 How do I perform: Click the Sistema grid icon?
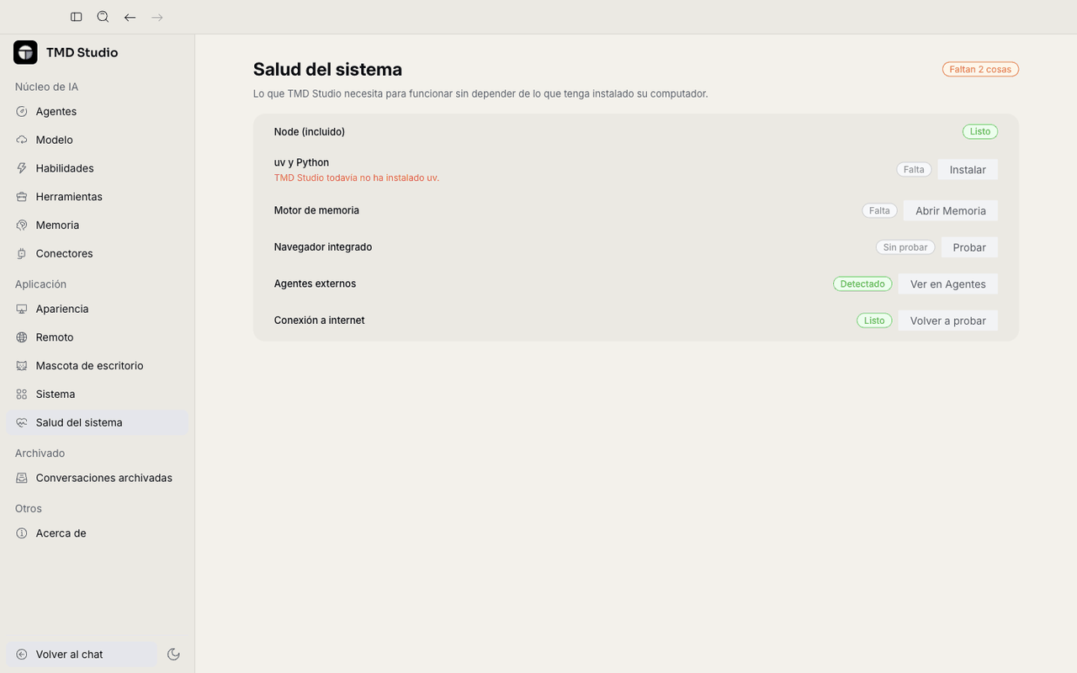(x=22, y=394)
